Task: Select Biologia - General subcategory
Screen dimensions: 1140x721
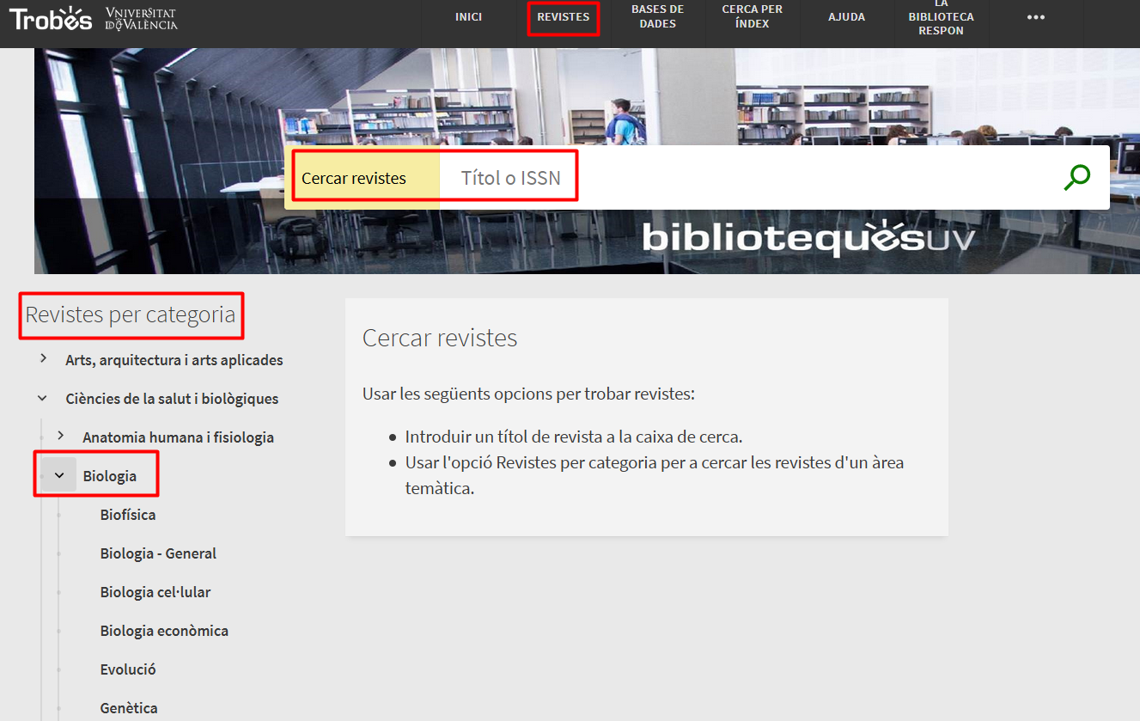Action: tap(158, 553)
